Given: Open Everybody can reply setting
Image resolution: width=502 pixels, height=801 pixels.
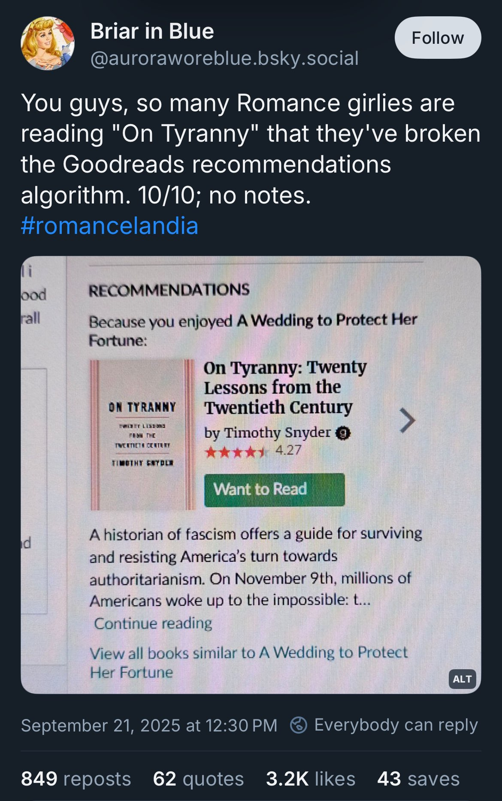Looking at the screenshot, I should [396, 725].
